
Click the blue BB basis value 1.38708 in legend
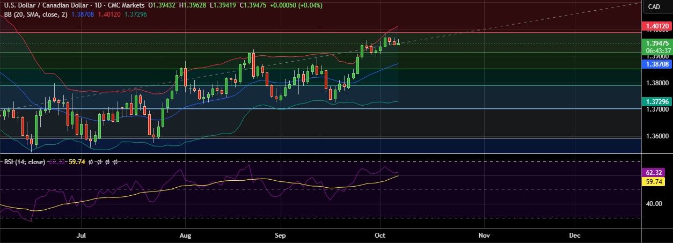(83, 14)
